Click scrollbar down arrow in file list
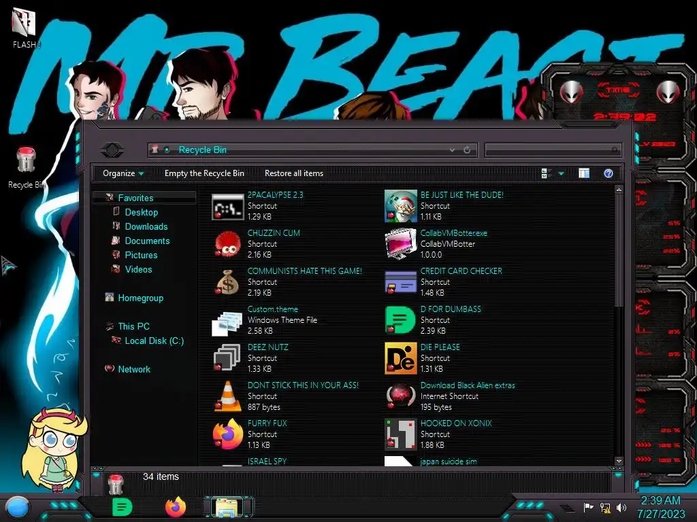 tap(618, 462)
